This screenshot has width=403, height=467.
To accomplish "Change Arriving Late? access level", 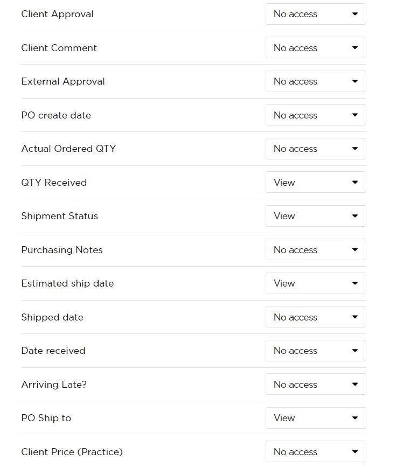I will [x=316, y=384].
